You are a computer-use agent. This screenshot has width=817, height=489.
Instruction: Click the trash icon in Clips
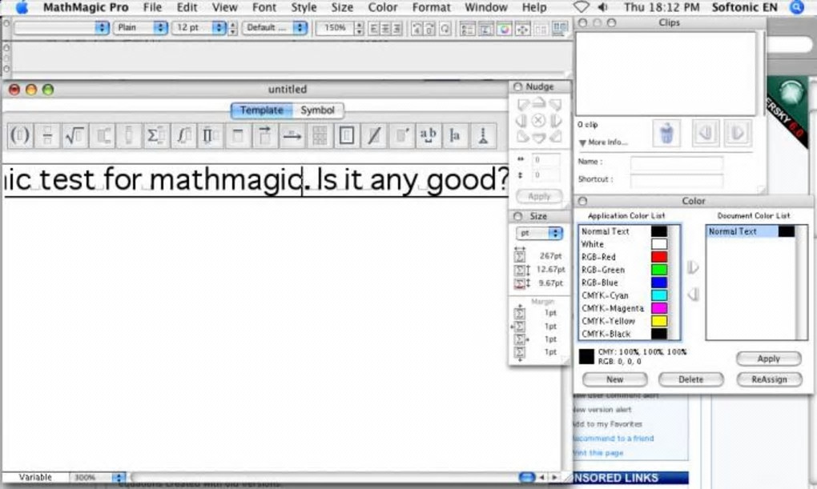(x=666, y=133)
